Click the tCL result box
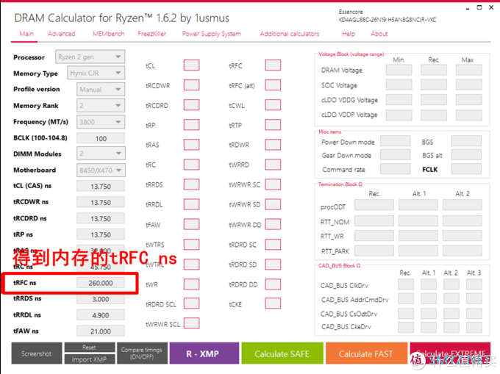This screenshot has height=374, width=500. coord(191,65)
